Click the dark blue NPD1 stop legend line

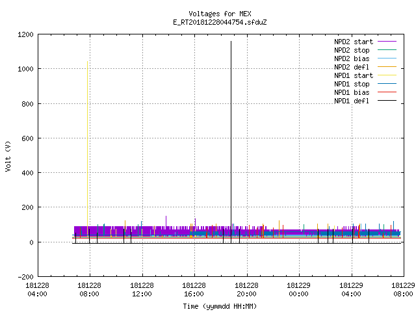coord(387,84)
